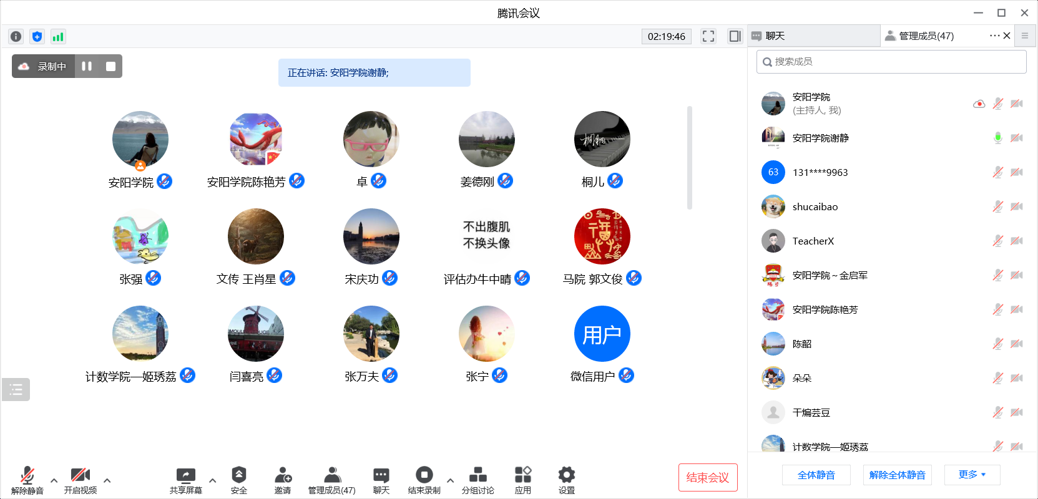This screenshot has width=1038, height=499.
Task: Open 分组讨论 breakout rooms
Action: [478, 480]
